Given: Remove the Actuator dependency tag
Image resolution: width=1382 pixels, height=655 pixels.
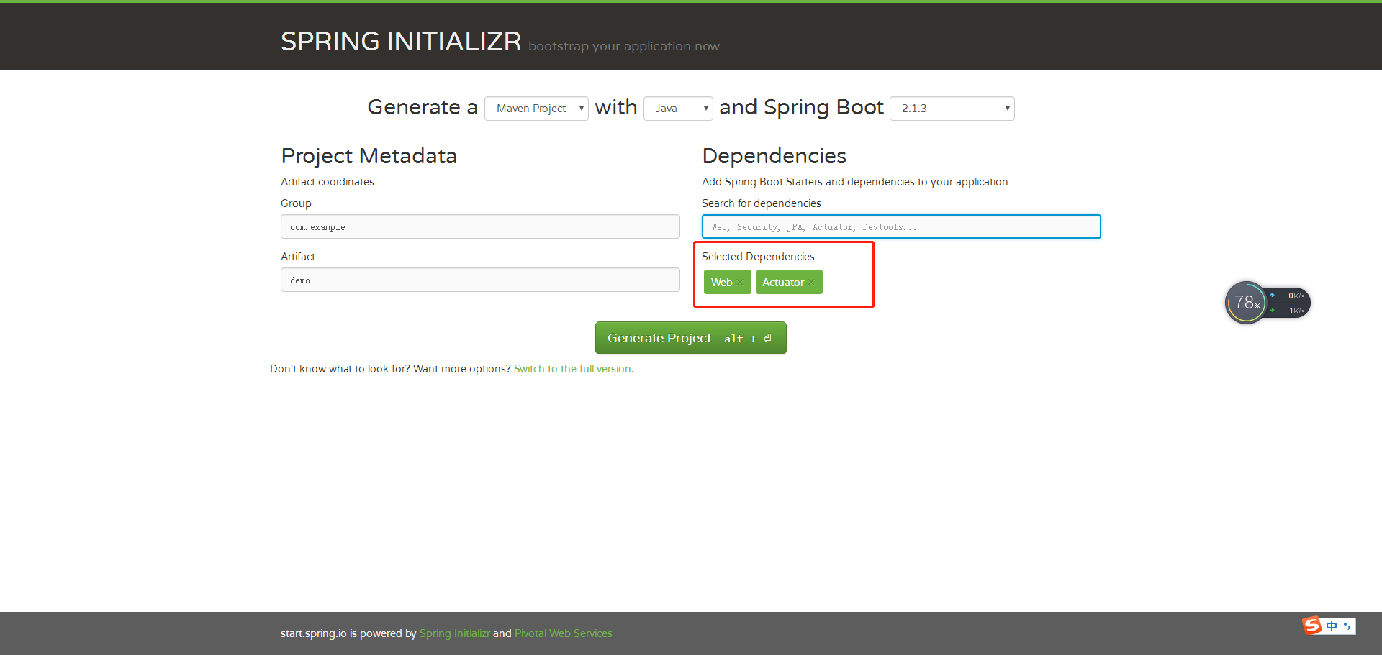Looking at the screenshot, I should coord(811,283).
